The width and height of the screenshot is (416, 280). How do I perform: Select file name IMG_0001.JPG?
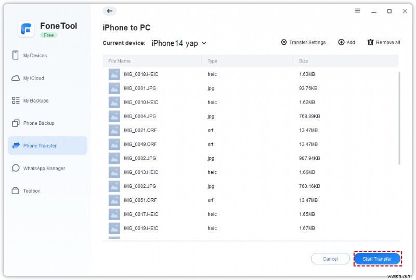coord(140,88)
